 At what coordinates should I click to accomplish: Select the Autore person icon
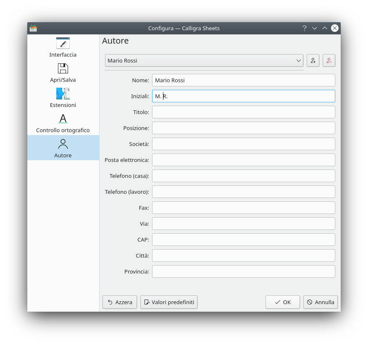[x=63, y=144]
